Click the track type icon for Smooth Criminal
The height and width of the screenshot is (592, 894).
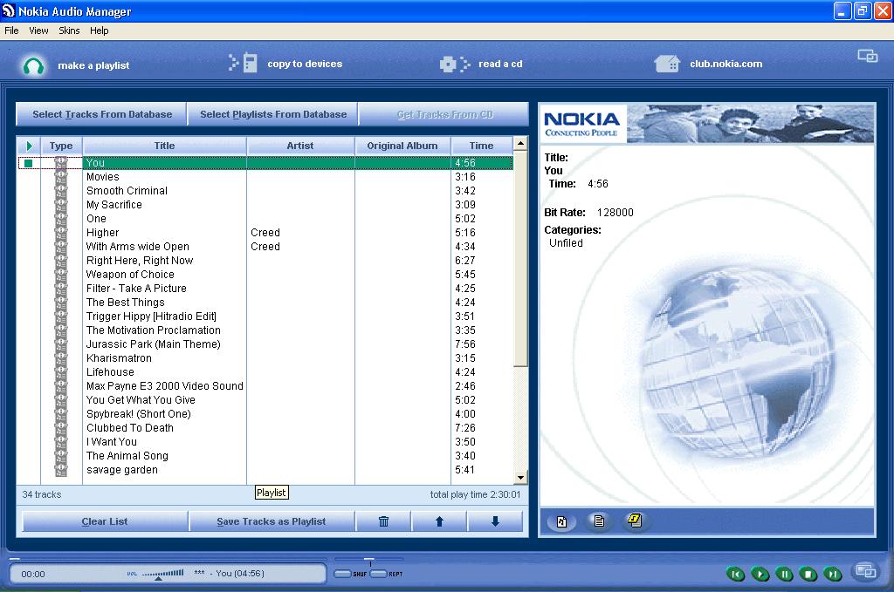point(61,191)
